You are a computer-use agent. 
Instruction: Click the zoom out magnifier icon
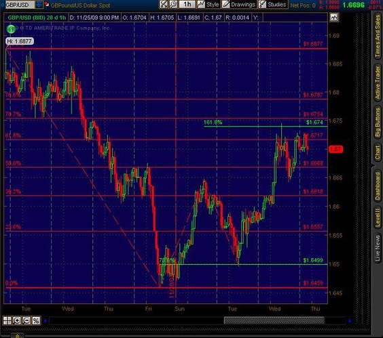[x=26, y=320]
